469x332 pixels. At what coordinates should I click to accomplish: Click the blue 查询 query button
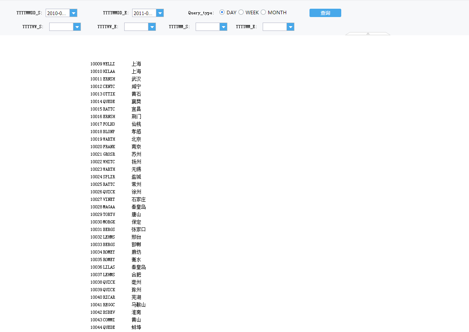click(325, 13)
